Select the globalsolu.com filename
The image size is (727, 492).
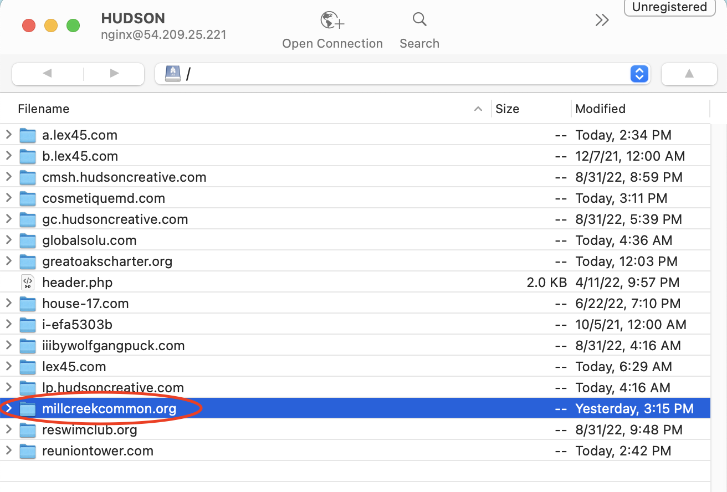click(89, 240)
